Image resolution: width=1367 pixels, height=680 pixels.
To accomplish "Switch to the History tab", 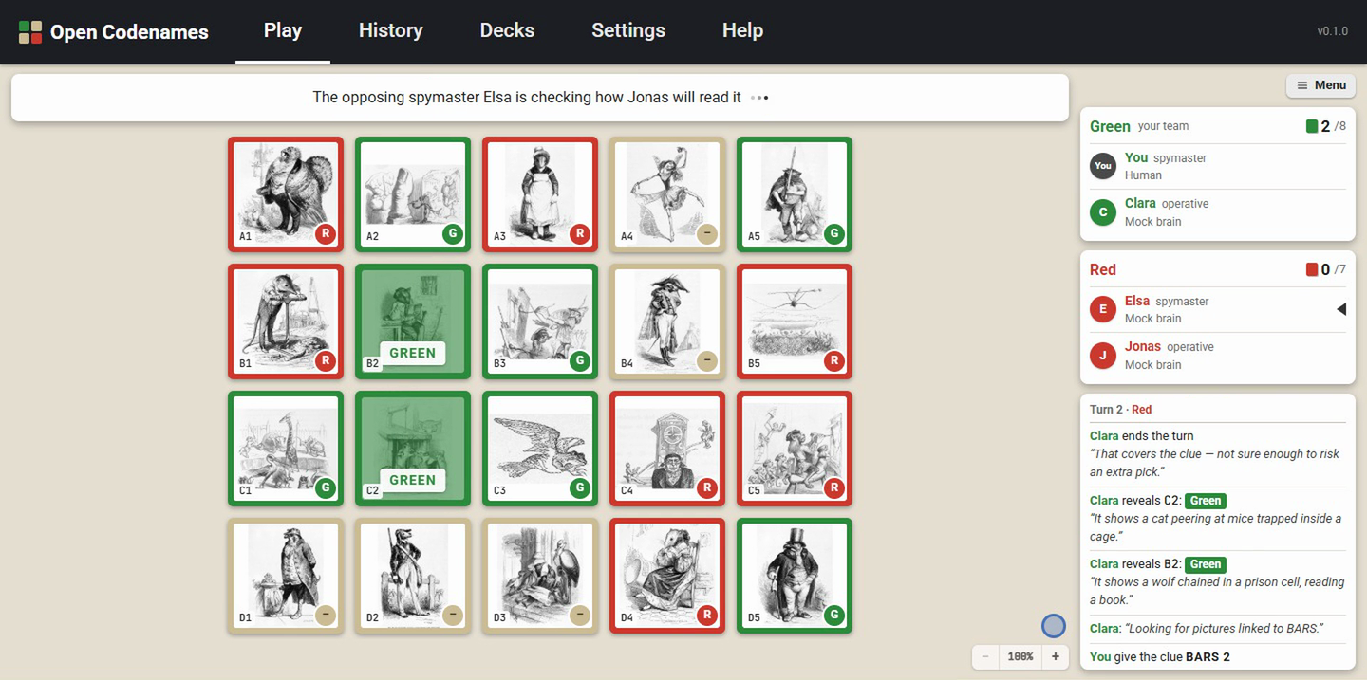I will point(390,30).
